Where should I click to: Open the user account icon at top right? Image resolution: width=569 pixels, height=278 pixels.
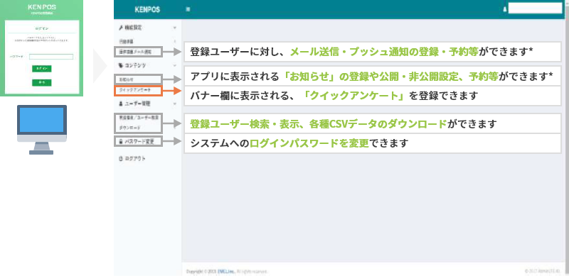pyautogui.click(x=504, y=9)
